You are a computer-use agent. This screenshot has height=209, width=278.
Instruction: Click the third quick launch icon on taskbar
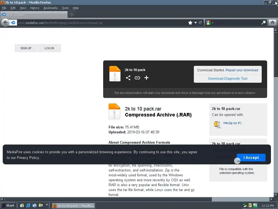34,205
